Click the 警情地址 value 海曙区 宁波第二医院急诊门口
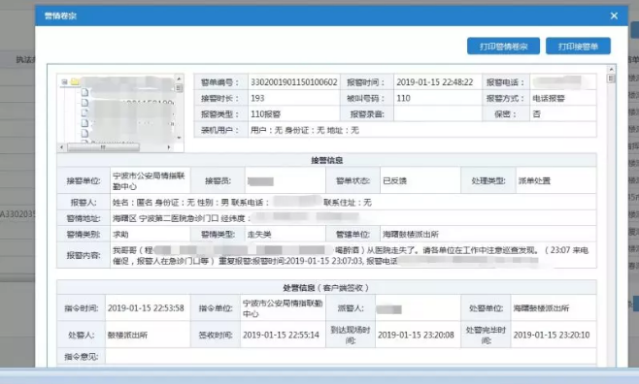This screenshot has height=384, width=639. click(x=165, y=218)
